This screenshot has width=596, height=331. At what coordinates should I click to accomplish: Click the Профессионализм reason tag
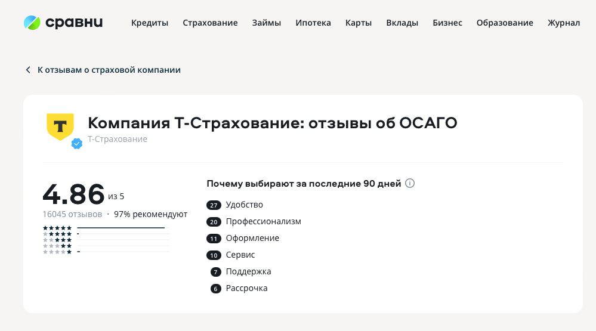[x=264, y=221]
